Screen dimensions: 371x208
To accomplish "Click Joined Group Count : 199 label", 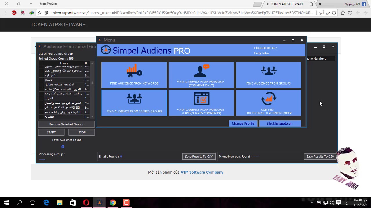I will point(56,58).
